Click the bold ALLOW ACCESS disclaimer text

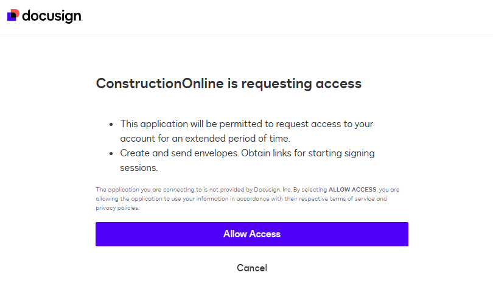[x=353, y=190]
